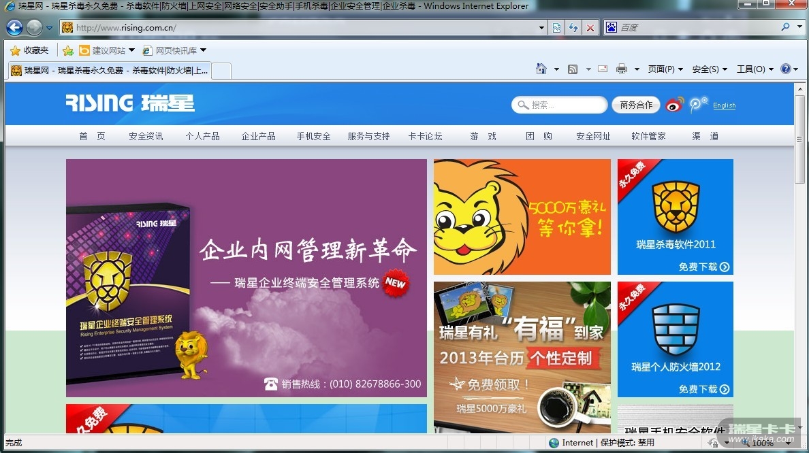
Task: Open the recent pages dropdown arrow
Action: [50, 28]
